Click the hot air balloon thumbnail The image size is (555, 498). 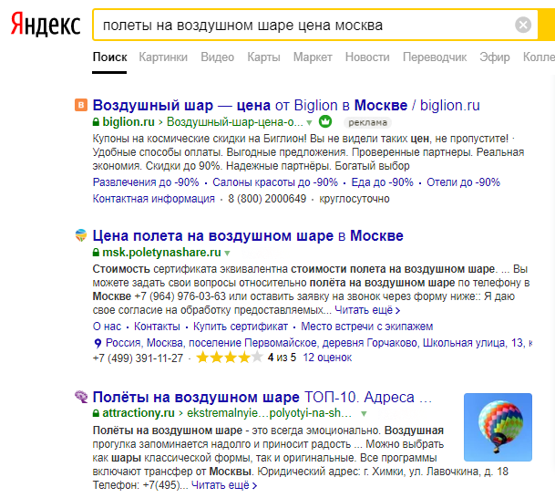coord(498,427)
